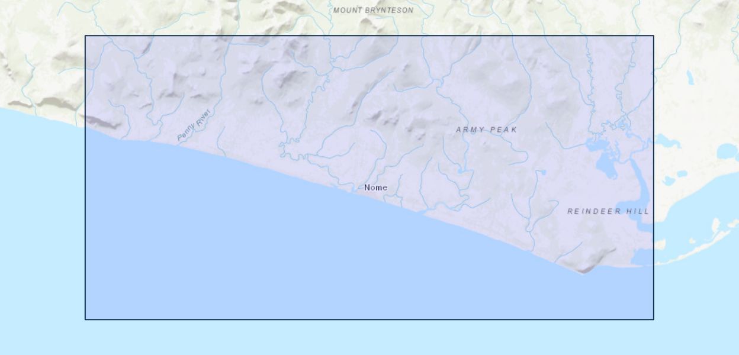Select the MOUNT BRYNTESON label
739x355 pixels.
pyautogui.click(x=373, y=10)
